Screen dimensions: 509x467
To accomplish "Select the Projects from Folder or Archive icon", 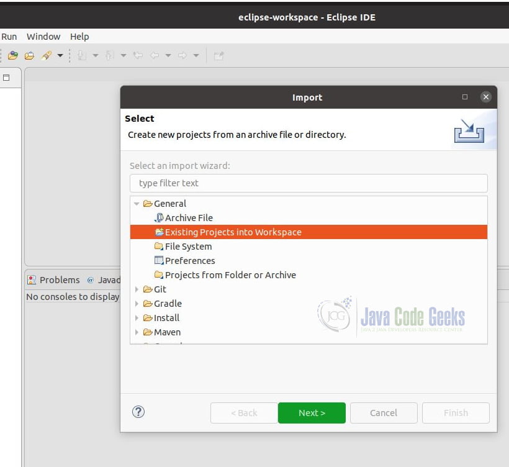I will click(x=159, y=274).
